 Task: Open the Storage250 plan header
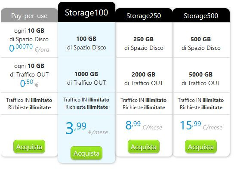pyautogui.click(x=144, y=15)
